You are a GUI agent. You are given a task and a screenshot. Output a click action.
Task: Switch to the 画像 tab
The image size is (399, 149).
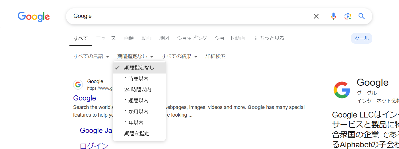129,38
